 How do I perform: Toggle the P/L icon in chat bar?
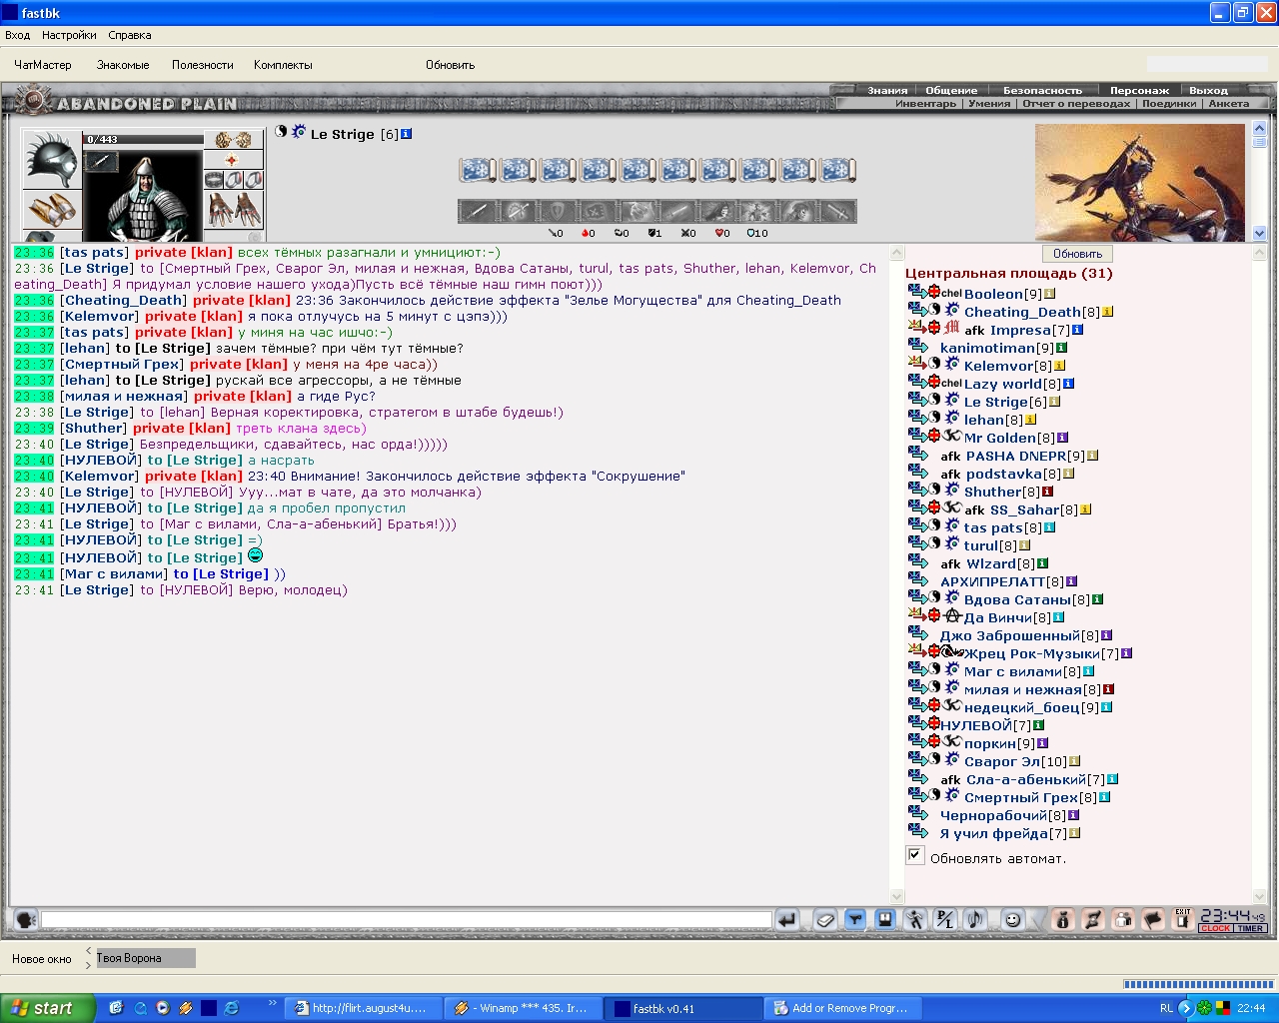945,920
